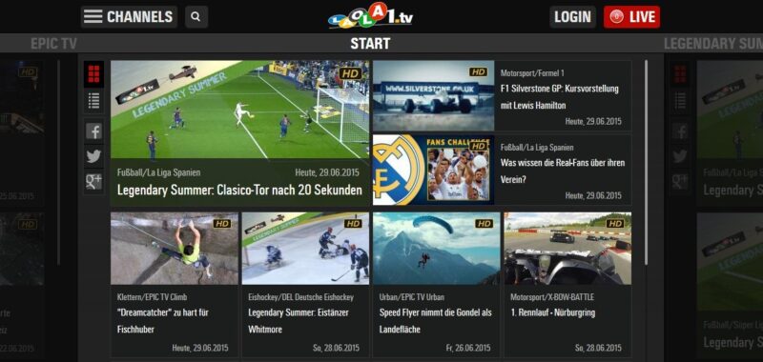Image resolution: width=763 pixels, height=362 pixels.
Task: Play the Dreamcatcher climbing video thumbnail
Action: click(175, 249)
